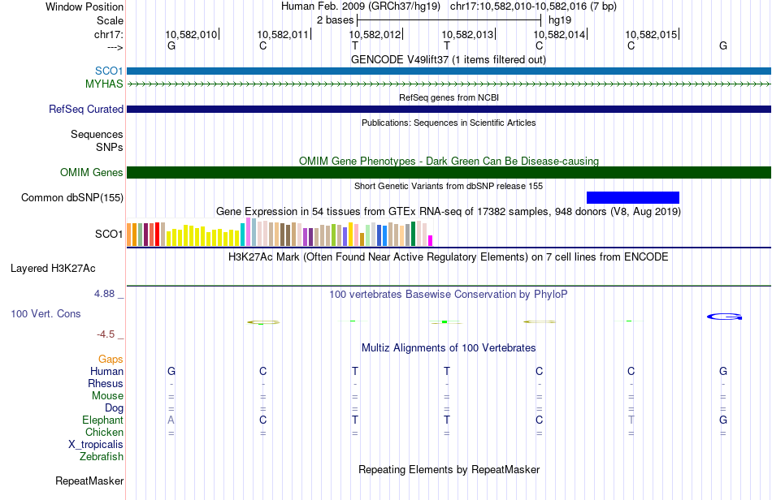Click the Layered H3K27Ac track label

(x=53, y=269)
